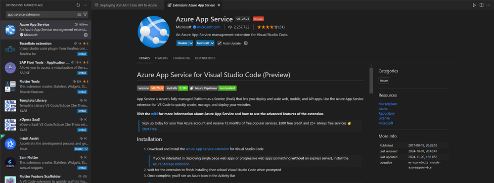Click the Run play icon in editor toolbar

point(474,5)
